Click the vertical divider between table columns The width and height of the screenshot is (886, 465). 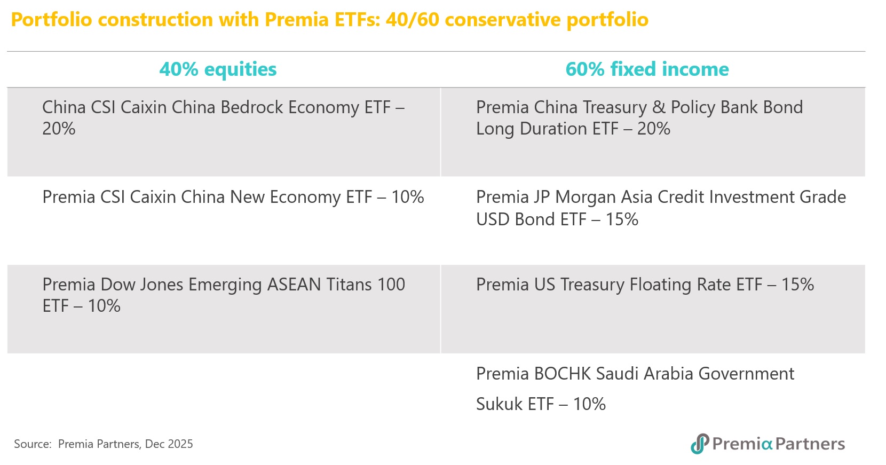[x=440, y=220]
